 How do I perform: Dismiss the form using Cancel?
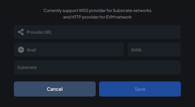[x=55, y=89]
